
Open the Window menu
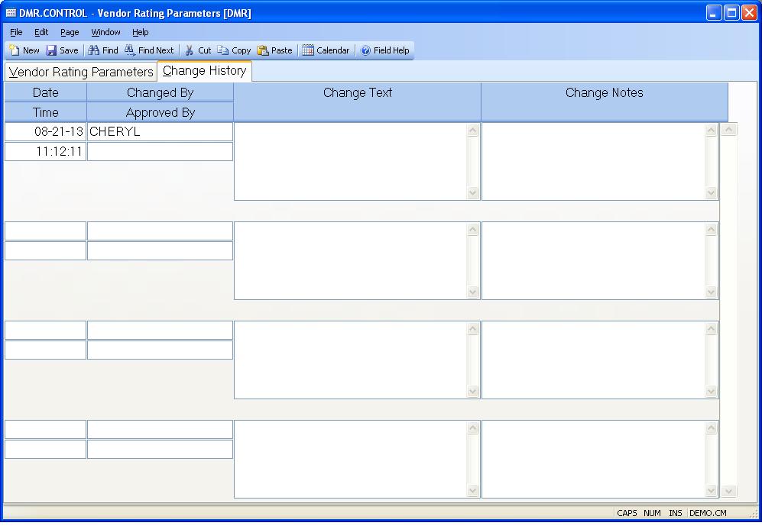(x=105, y=32)
